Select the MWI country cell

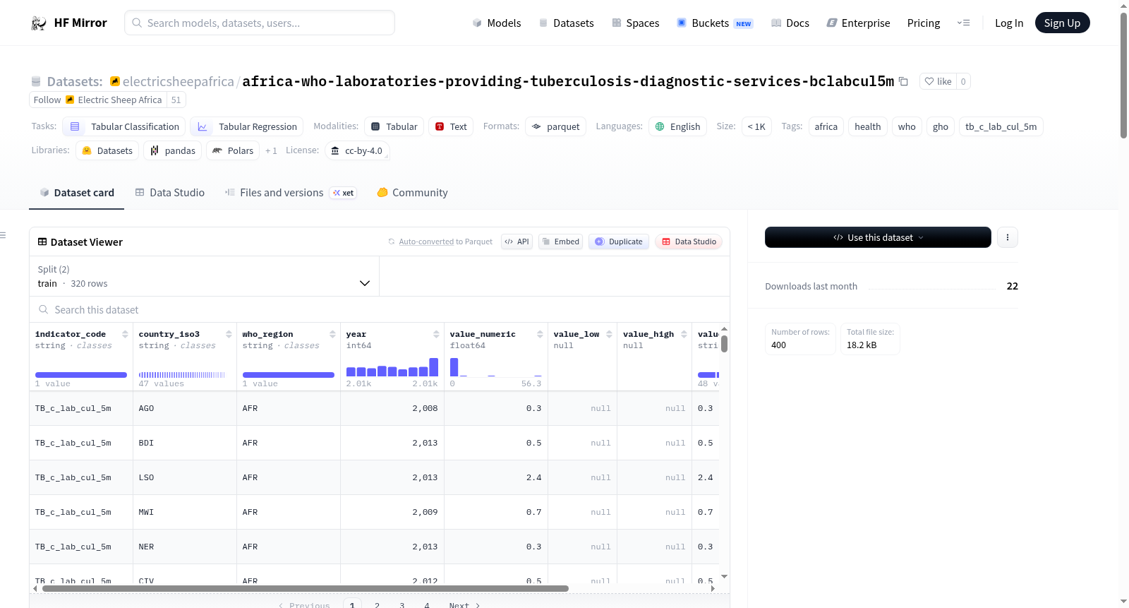pyautogui.click(x=185, y=512)
